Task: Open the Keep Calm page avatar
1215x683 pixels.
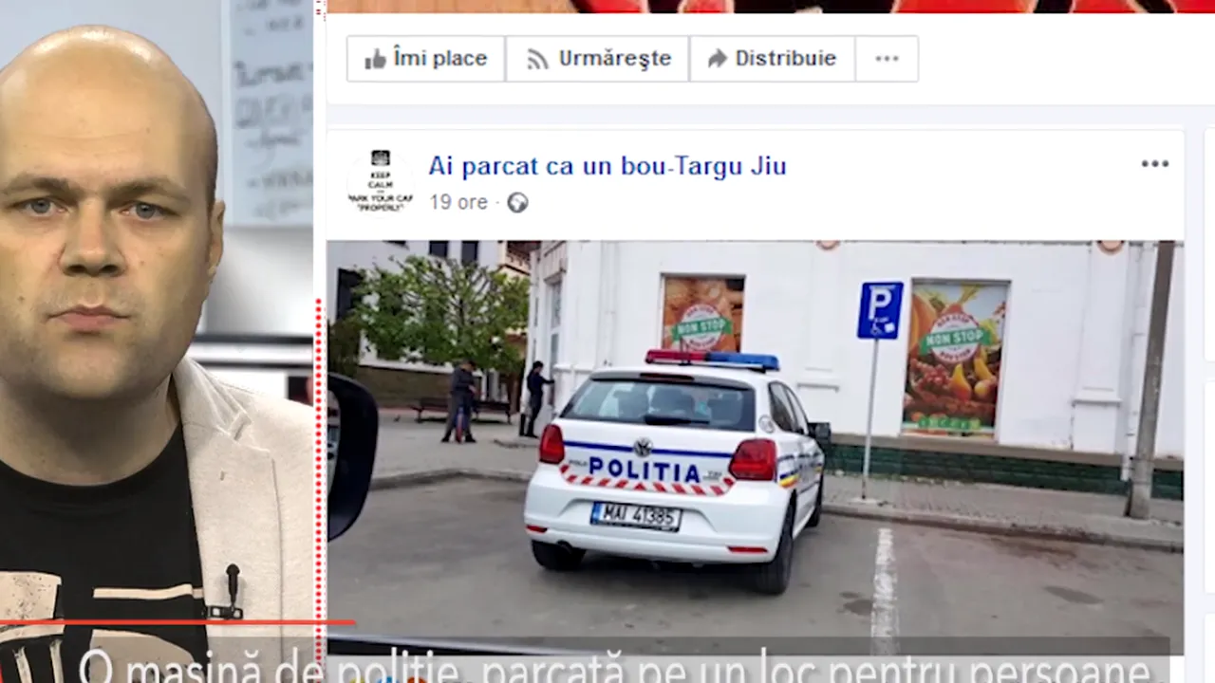Action: coord(380,180)
